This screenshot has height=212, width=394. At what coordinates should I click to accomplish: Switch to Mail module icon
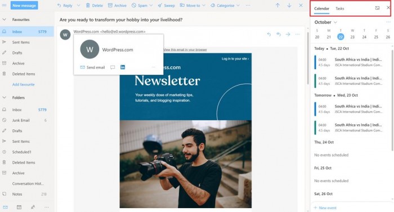tap(5, 208)
